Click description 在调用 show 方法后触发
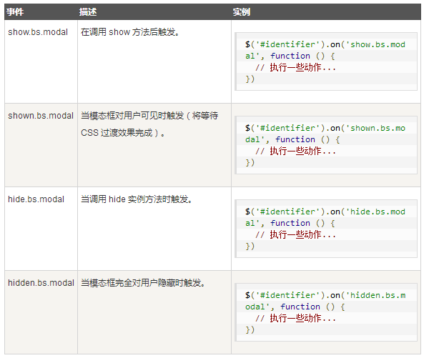Screen dimensions: 424x358 click(130, 32)
